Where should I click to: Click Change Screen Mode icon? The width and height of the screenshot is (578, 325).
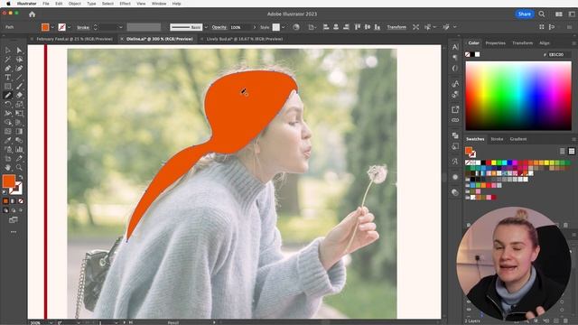point(14,220)
